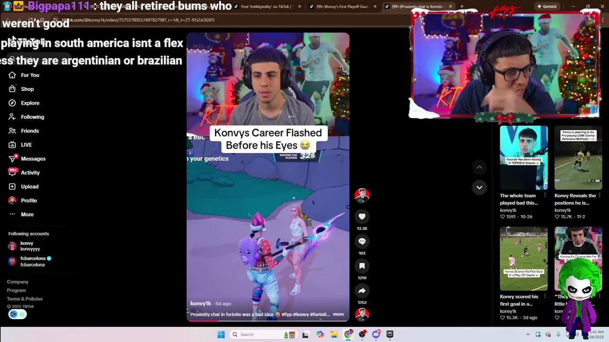The width and height of the screenshot is (609, 342).
Task: Expand the Company footer section
Action: click(18, 282)
